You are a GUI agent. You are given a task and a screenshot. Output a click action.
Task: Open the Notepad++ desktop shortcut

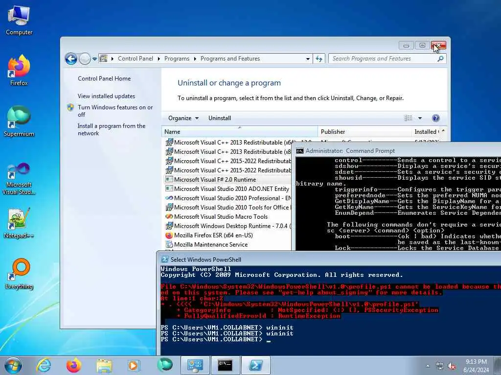pos(19,223)
